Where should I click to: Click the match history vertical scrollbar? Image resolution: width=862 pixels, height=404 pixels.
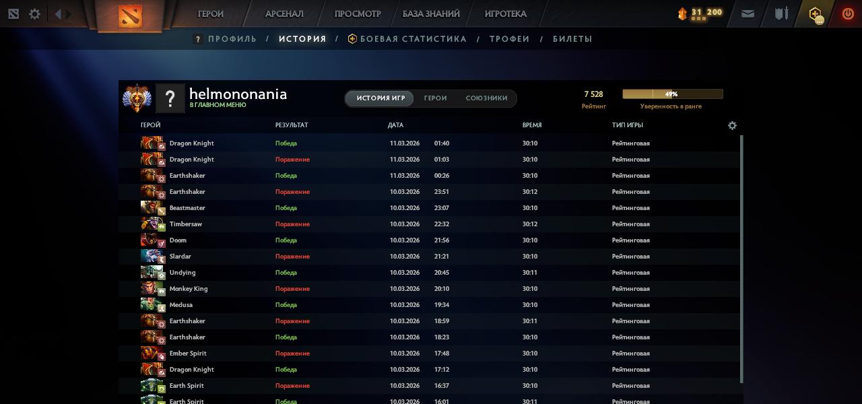click(x=741, y=256)
